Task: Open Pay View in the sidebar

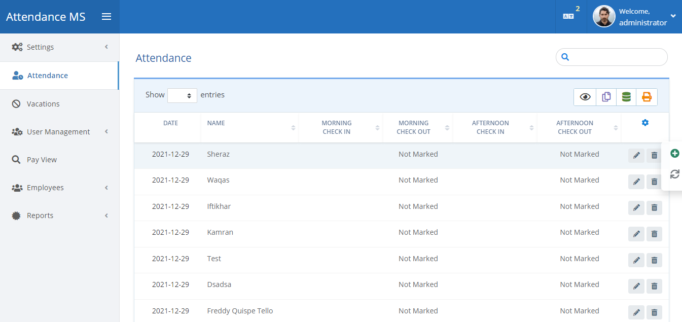Action: [42, 160]
